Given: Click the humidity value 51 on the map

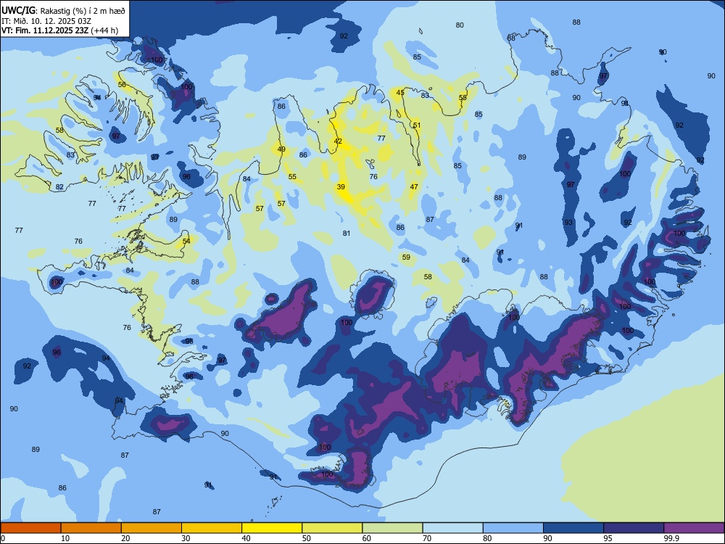Looking at the screenshot, I should (417, 125).
